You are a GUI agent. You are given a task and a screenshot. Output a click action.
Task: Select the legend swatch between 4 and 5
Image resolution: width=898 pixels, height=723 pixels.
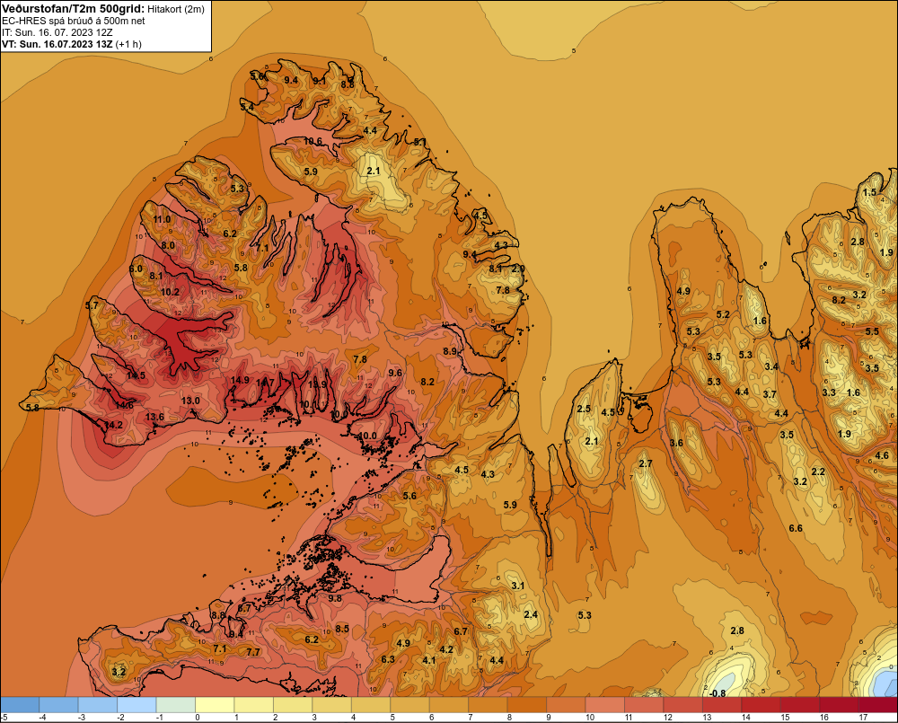pyautogui.click(x=371, y=705)
